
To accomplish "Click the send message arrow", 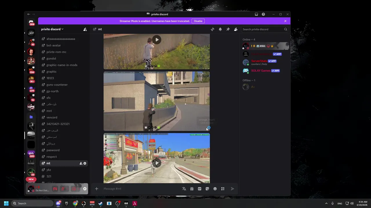I will coord(232,189).
